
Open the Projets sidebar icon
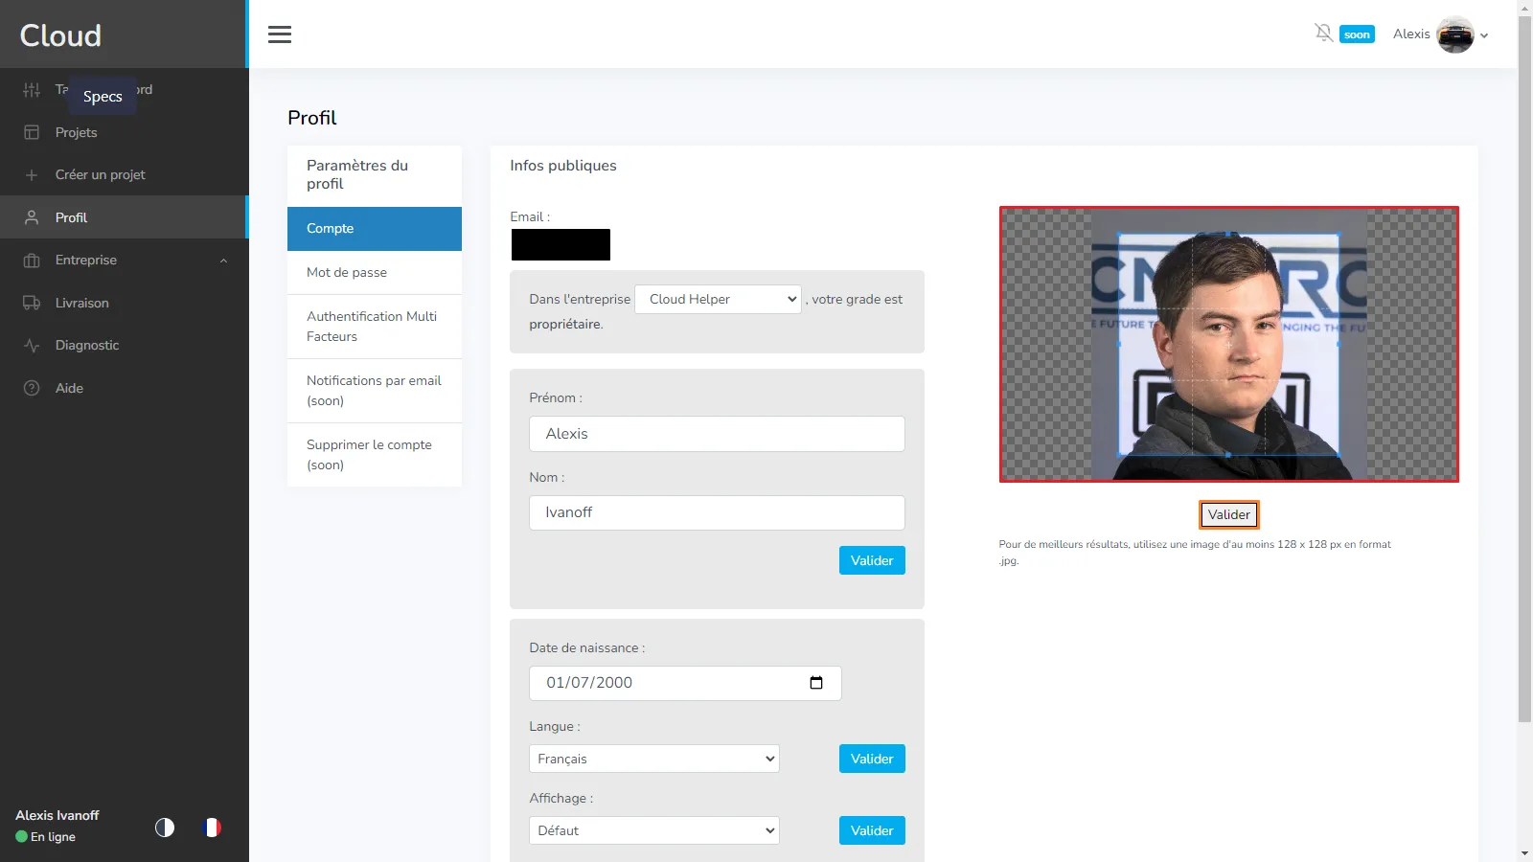32,132
